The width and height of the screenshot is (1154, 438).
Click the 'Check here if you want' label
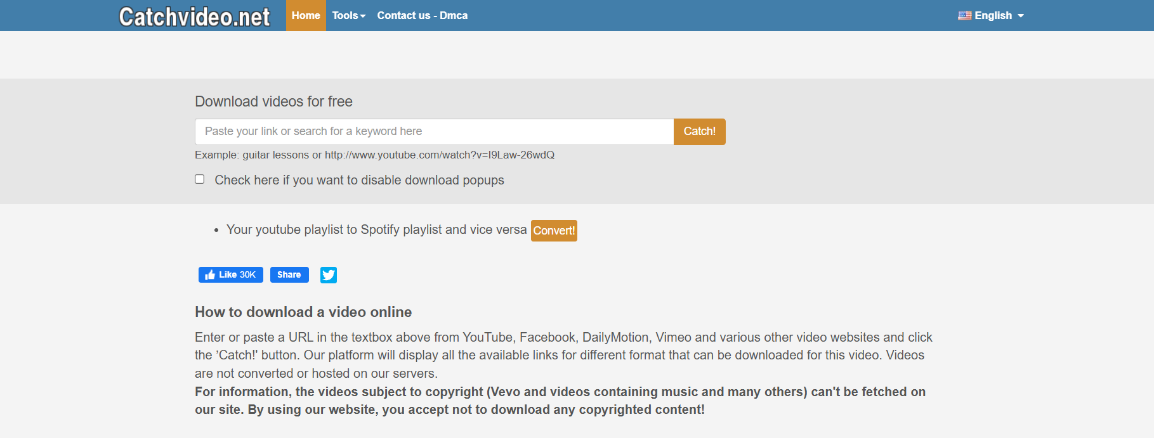pos(359,180)
